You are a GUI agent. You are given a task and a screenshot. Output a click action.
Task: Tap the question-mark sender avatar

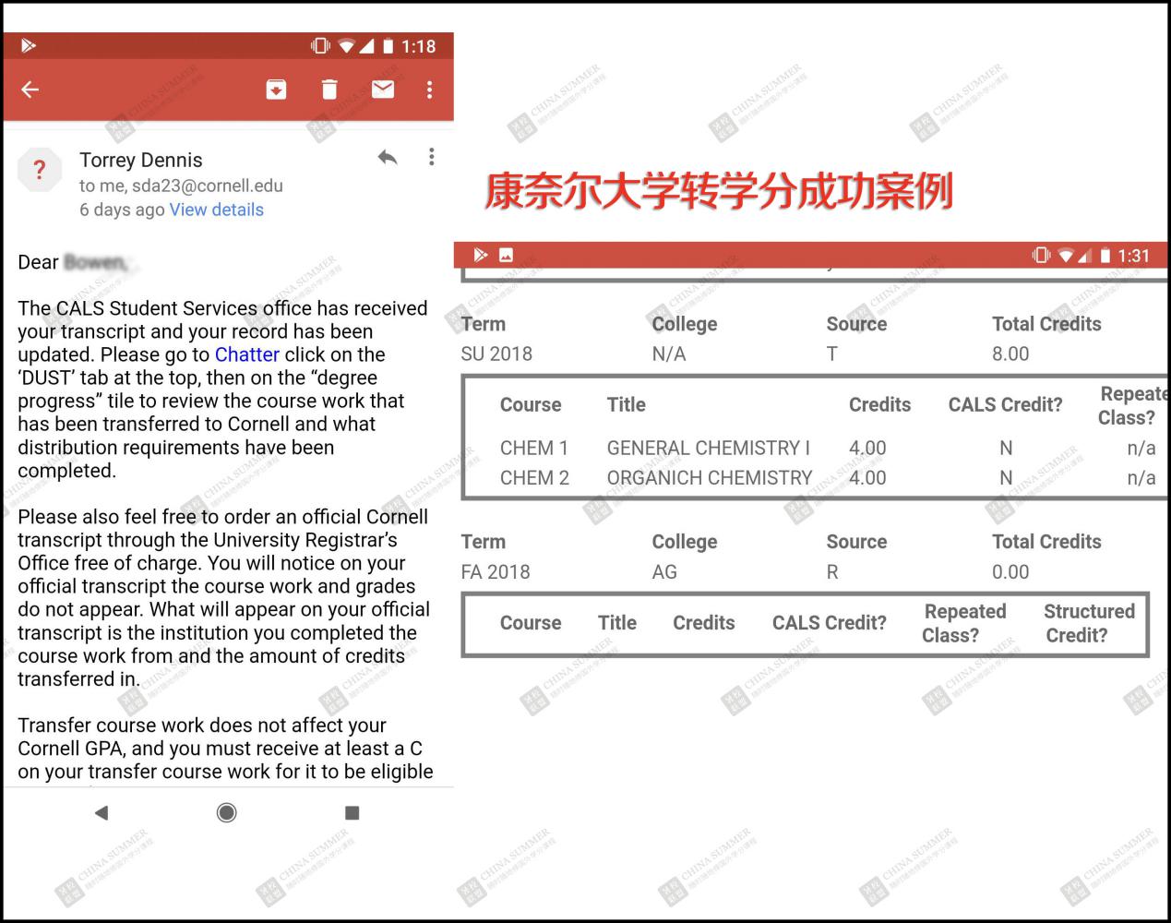(x=40, y=170)
